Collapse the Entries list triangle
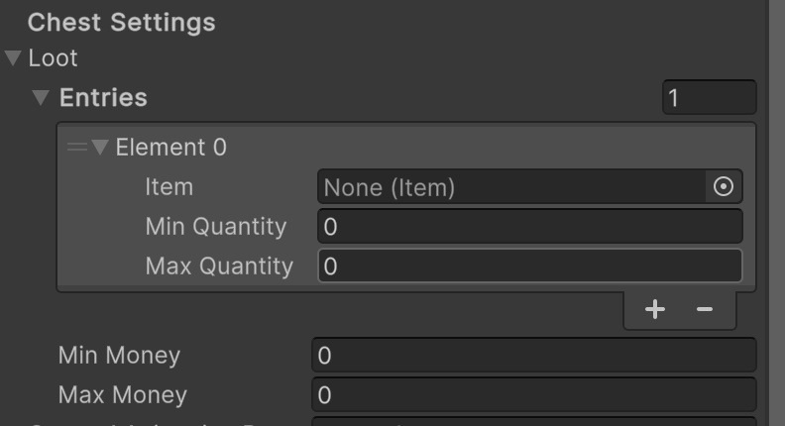785x426 pixels. coord(41,97)
